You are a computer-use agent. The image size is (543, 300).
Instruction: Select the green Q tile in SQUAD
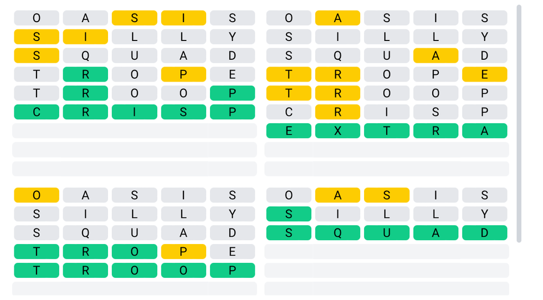(x=337, y=233)
